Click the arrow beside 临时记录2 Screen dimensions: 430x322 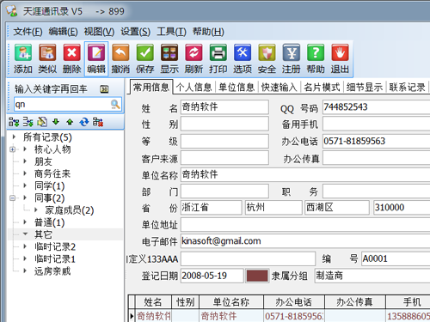[x=25, y=246]
